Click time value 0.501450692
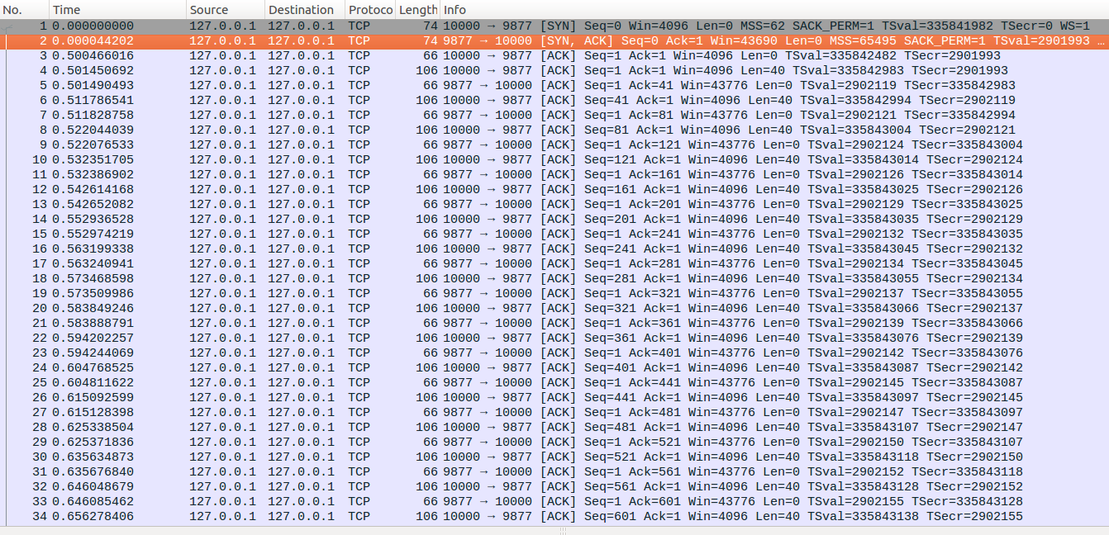Image resolution: width=1109 pixels, height=535 pixels. click(93, 70)
